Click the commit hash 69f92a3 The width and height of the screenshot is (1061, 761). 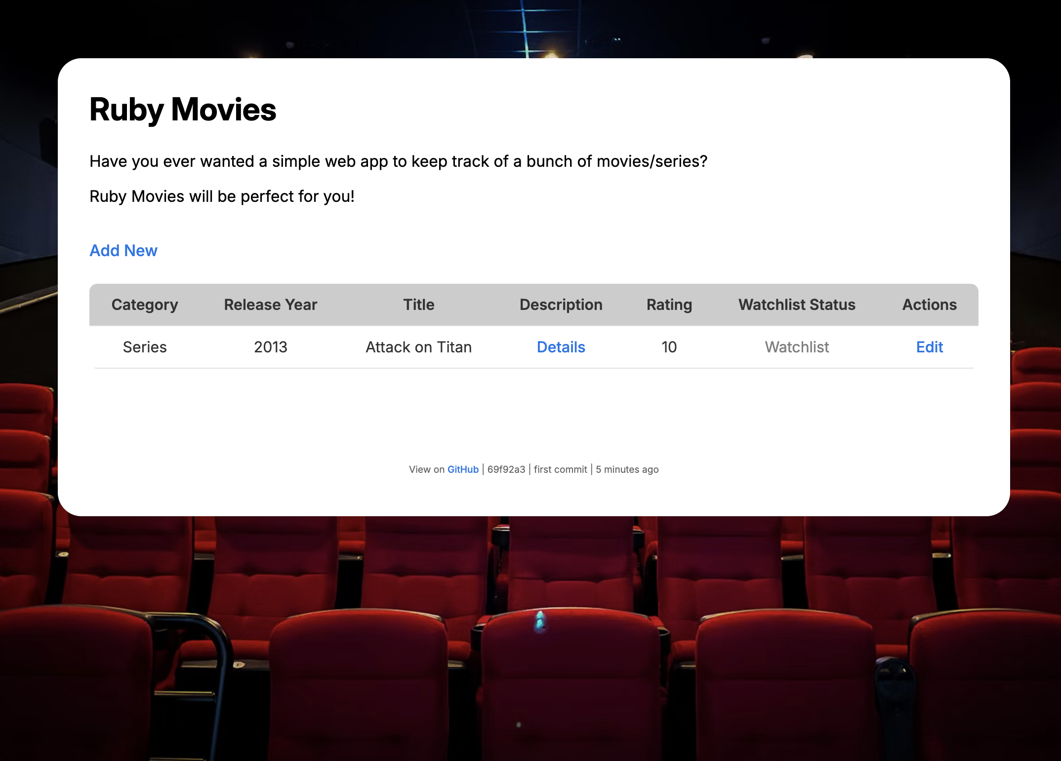[506, 469]
